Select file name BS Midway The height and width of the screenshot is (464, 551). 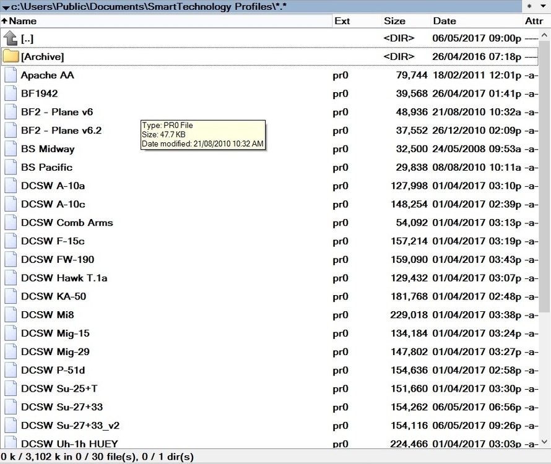coord(48,149)
